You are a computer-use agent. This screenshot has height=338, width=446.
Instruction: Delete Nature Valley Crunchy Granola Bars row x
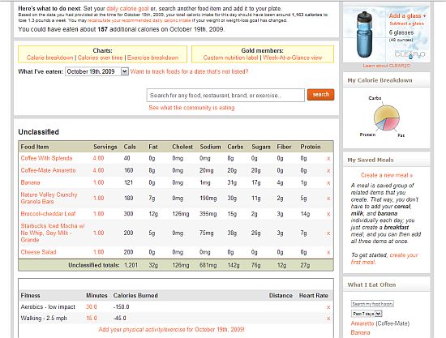[x=328, y=199]
